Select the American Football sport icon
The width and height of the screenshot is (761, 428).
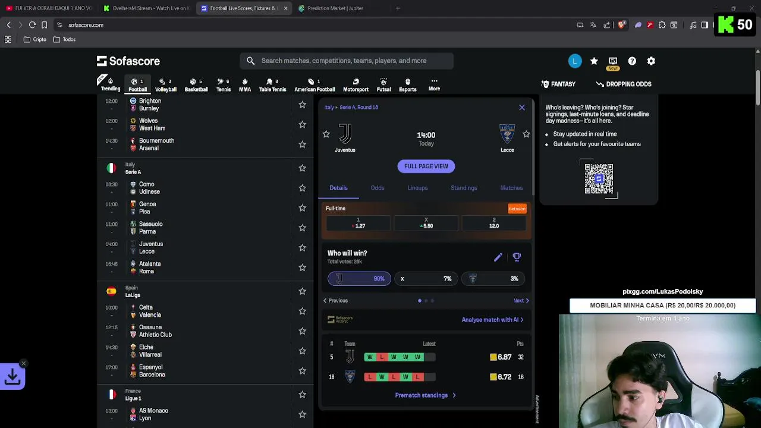[315, 85]
